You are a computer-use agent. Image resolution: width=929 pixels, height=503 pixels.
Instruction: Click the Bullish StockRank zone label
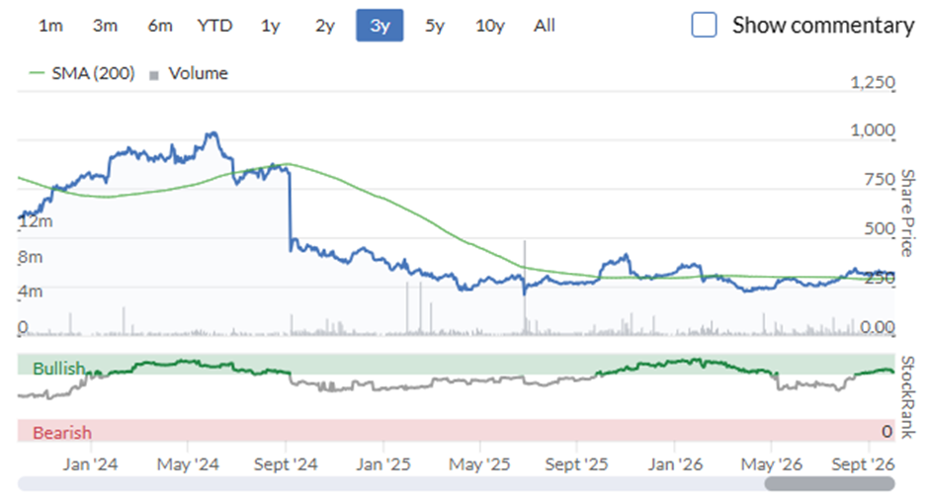pyautogui.click(x=58, y=369)
